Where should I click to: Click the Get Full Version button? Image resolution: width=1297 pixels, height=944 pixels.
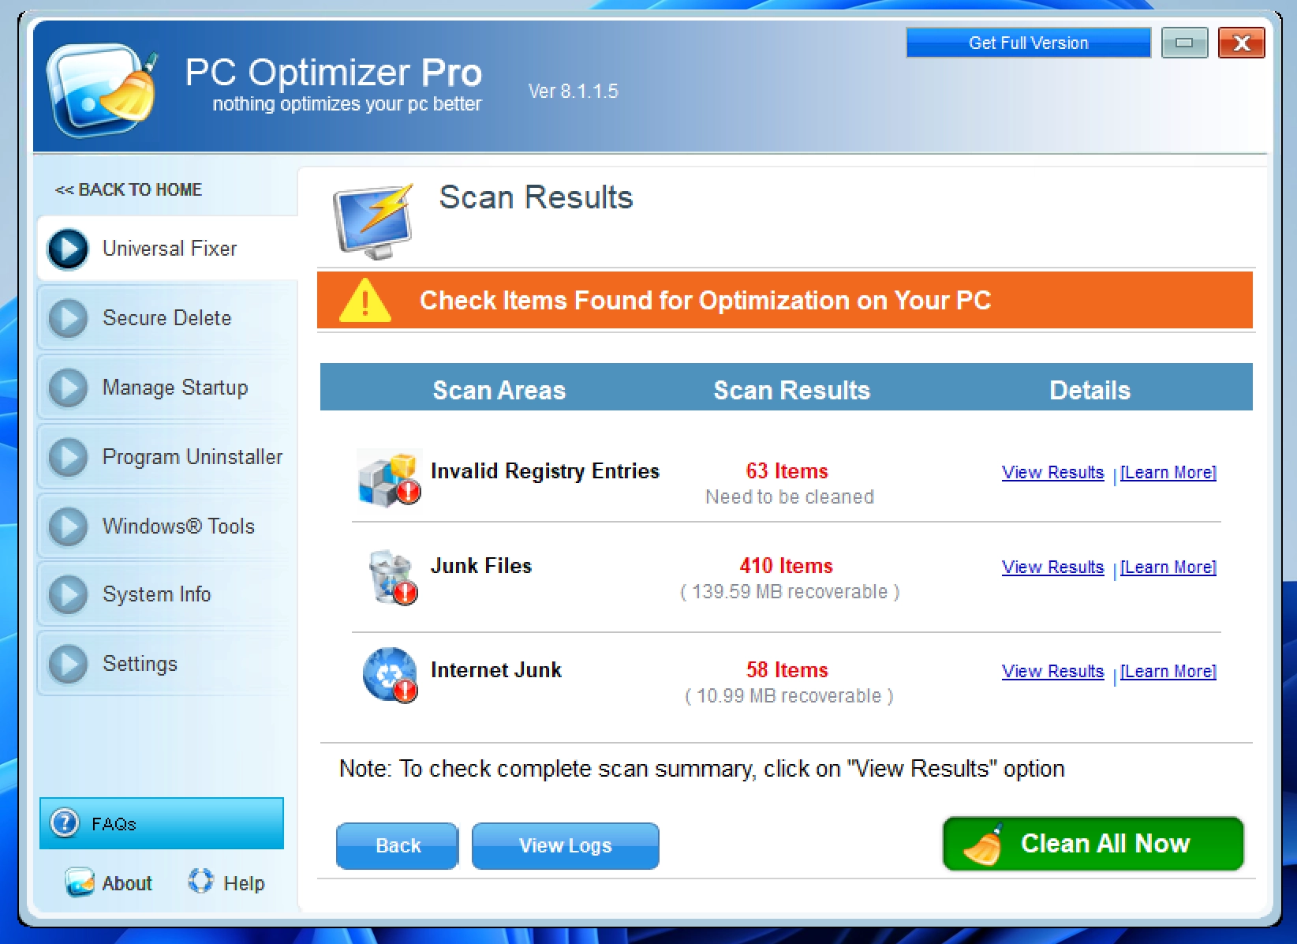pos(1027,42)
